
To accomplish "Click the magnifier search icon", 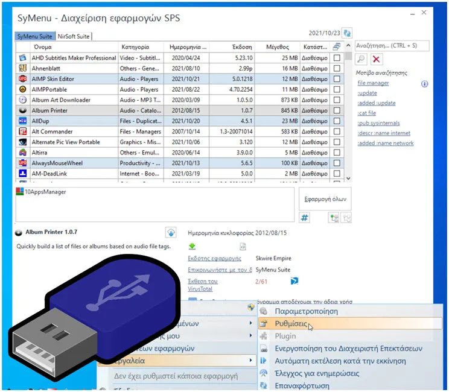I will 361,59.
